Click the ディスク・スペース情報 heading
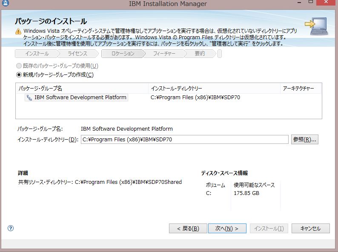This screenshot has height=252, width=338. [224, 173]
